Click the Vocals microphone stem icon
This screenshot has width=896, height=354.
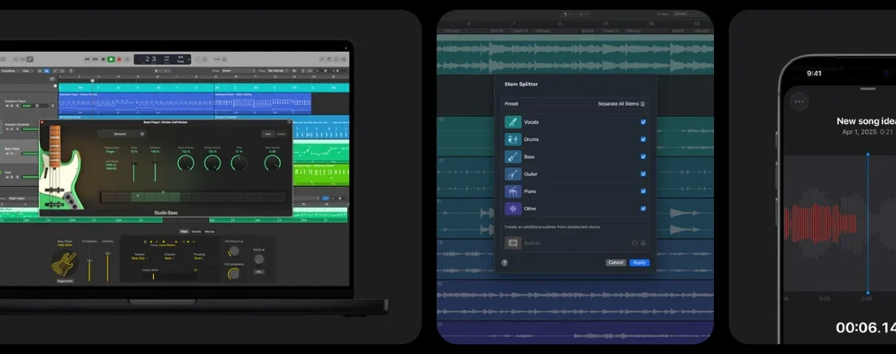click(x=512, y=122)
